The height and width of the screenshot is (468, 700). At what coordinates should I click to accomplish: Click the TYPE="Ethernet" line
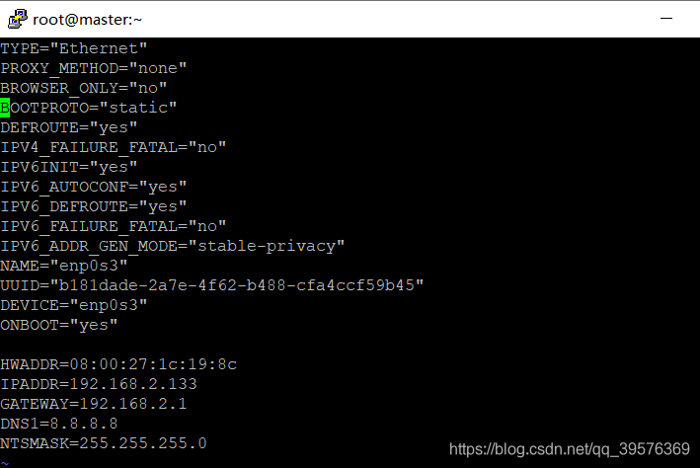[74, 47]
